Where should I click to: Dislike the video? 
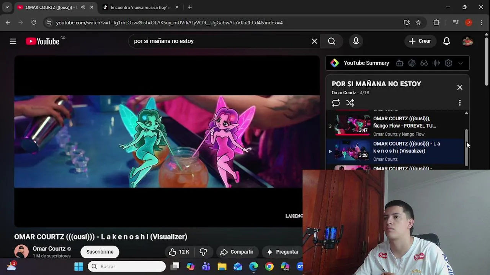click(x=203, y=252)
